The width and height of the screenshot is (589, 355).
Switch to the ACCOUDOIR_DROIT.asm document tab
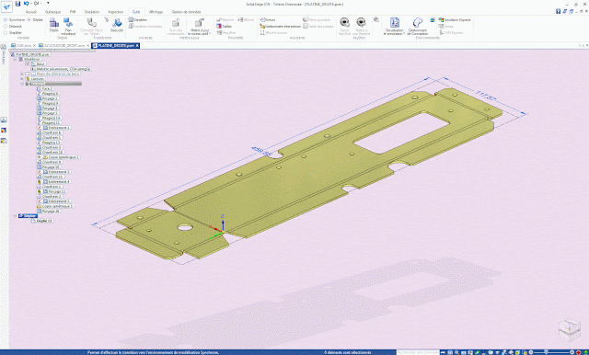(x=64, y=45)
